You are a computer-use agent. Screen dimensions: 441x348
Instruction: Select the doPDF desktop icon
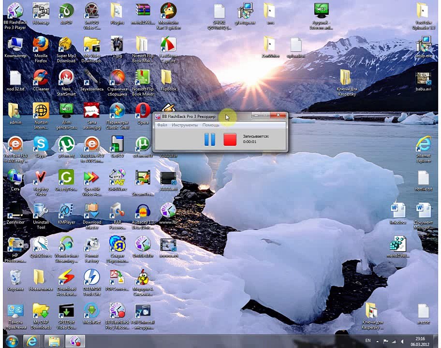point(66,14)
